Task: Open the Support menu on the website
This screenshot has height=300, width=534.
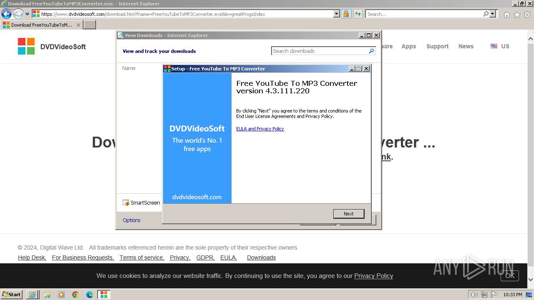Action: pyautogui.click(x=437, y=46)
